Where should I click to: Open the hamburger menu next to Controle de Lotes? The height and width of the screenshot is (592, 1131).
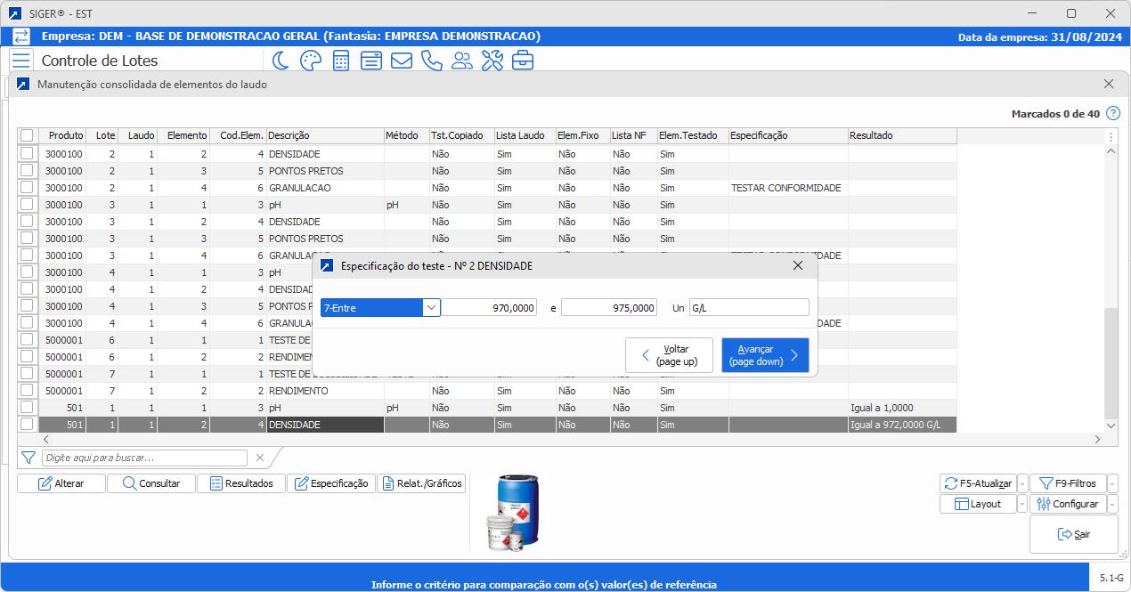(20, 60)
